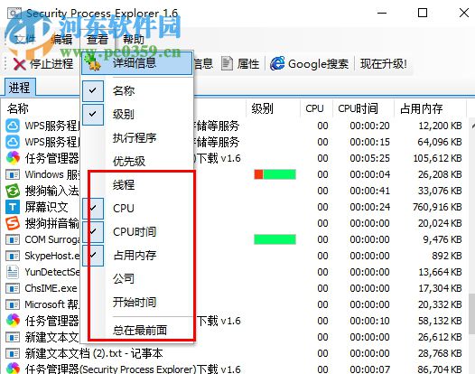
Task: Open the 帮助 menu
Action: point(134,40)
